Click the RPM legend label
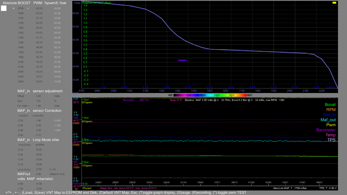Viewport: 347px width, 195px height. 331,110
